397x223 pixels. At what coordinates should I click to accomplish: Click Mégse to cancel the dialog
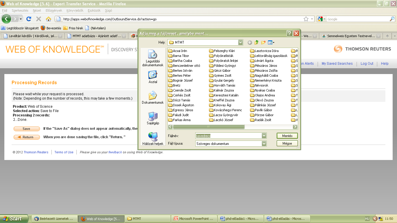(287, 143)
